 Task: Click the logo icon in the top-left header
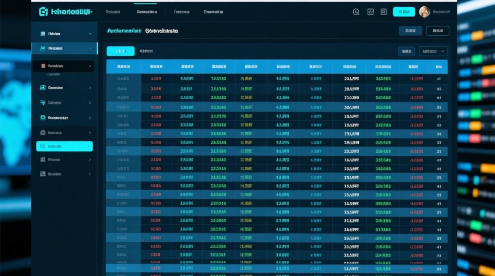click(x=43, y=12)
